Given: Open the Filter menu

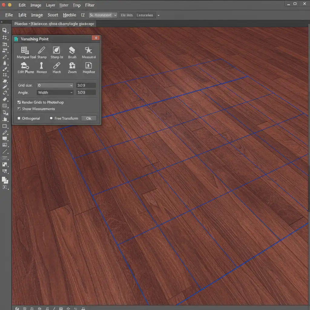Looking at the screenshot, I should tap(90, 5).
